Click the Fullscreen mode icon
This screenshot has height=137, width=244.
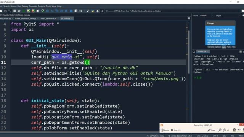point(80,11)
